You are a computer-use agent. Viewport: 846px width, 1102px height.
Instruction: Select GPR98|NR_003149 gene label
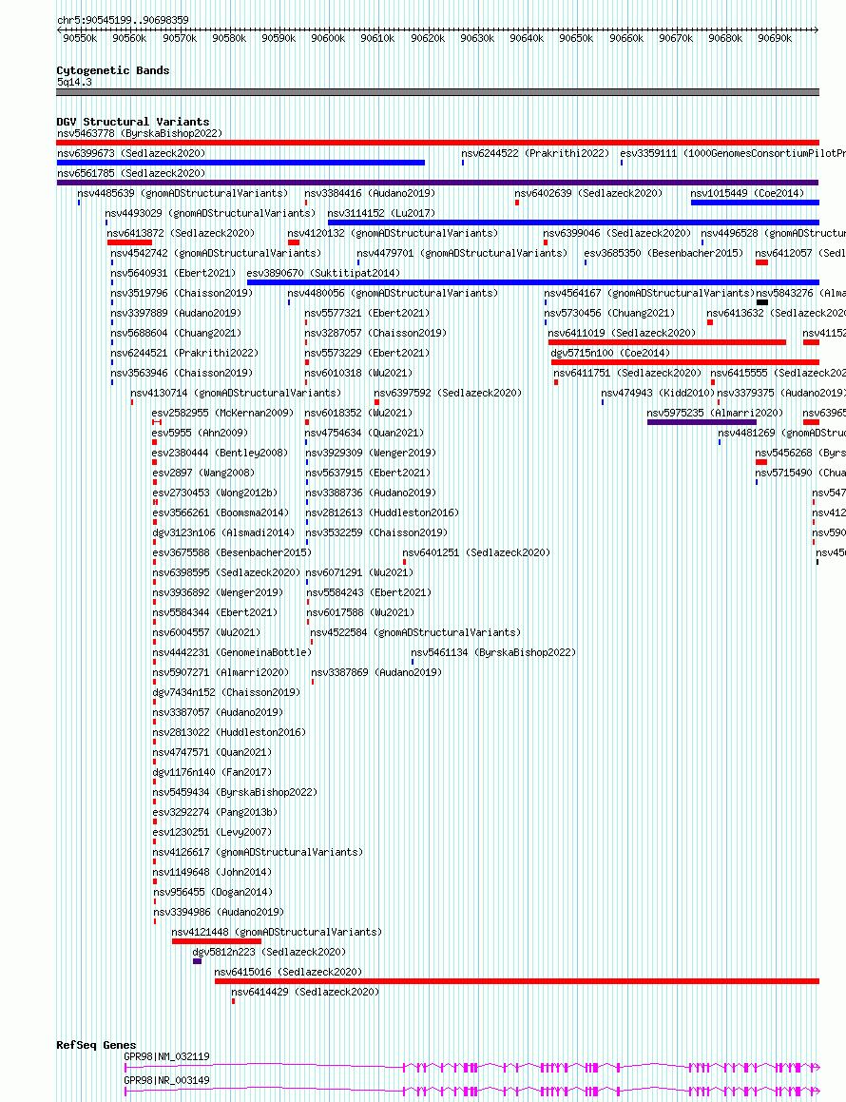(166, 1080)
